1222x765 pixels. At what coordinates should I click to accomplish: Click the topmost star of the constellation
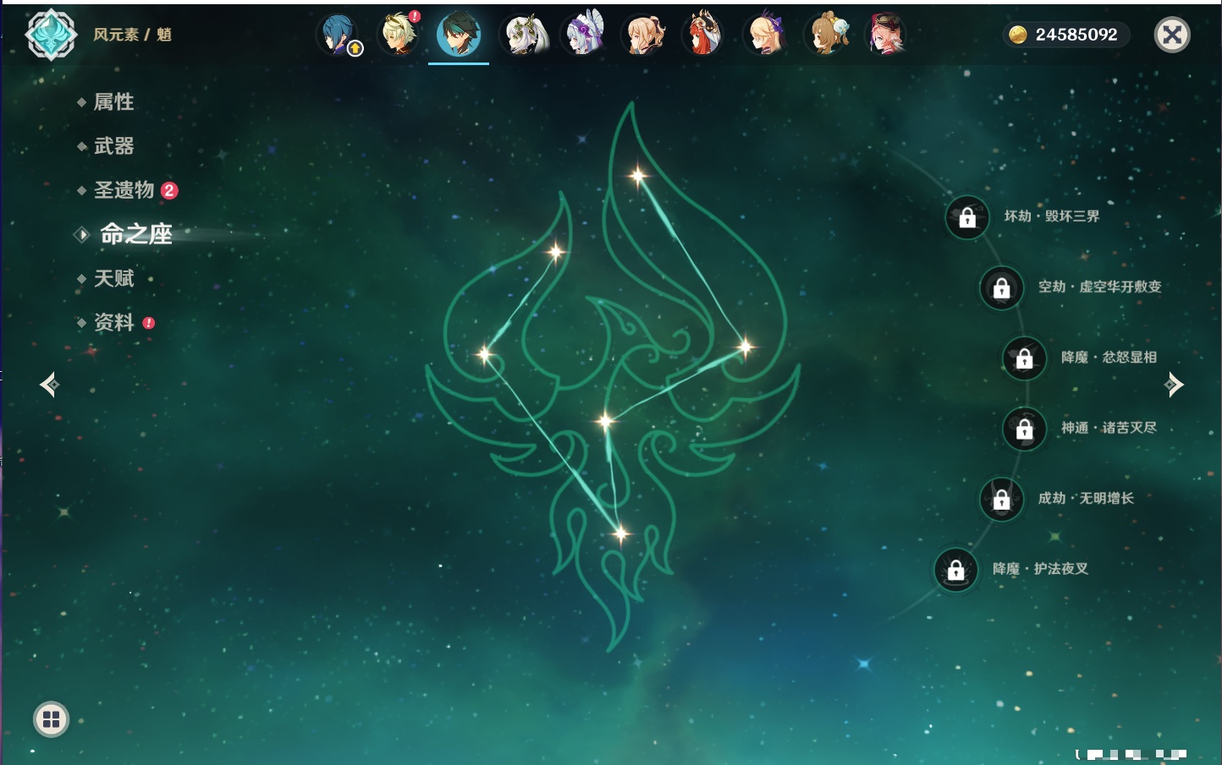637,176
